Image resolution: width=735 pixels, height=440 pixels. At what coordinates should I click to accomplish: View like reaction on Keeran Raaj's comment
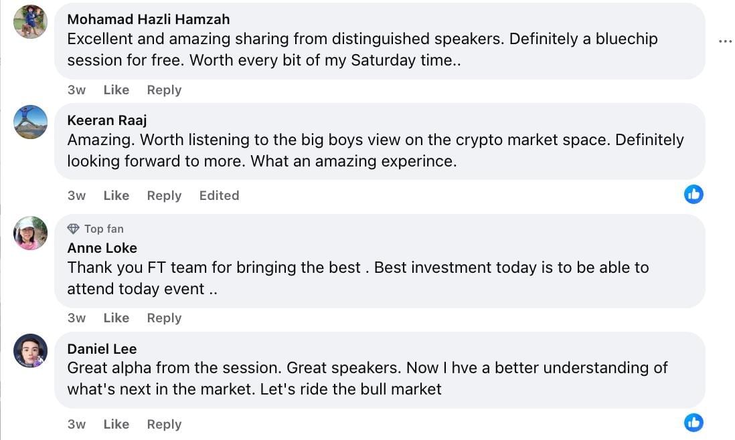click(x=693, y=194)
